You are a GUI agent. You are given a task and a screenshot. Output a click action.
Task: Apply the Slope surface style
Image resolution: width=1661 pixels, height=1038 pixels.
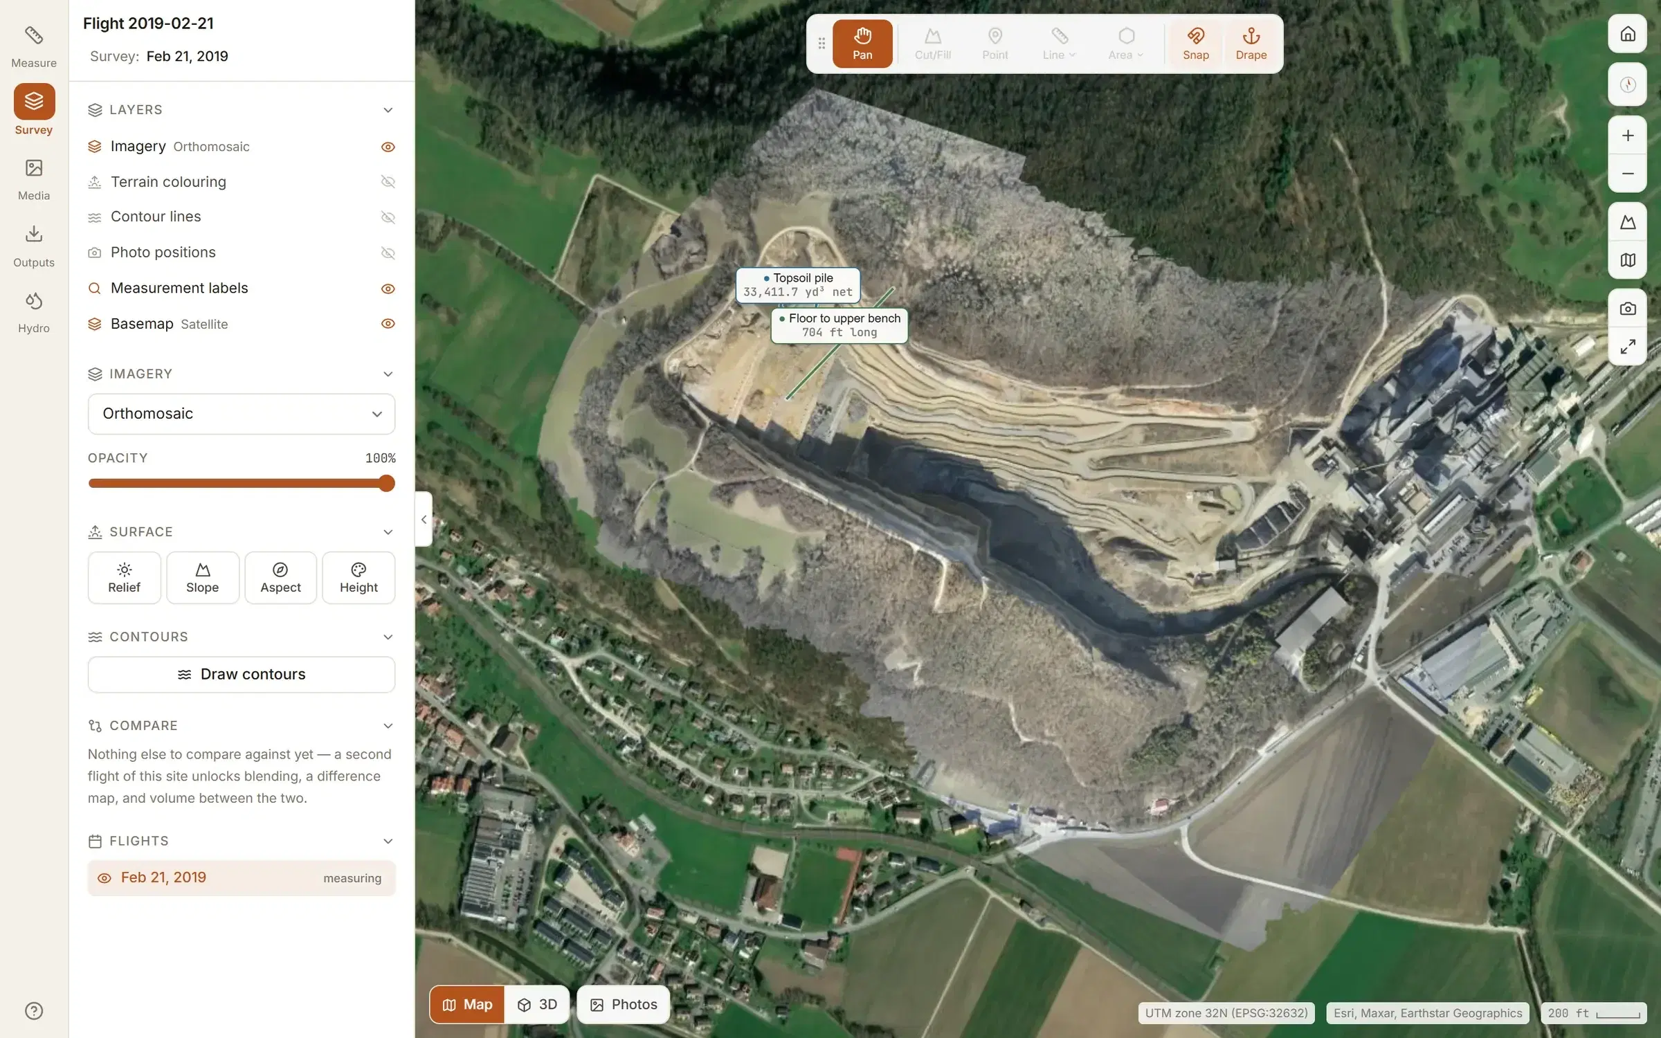click(x=202, y=578)
